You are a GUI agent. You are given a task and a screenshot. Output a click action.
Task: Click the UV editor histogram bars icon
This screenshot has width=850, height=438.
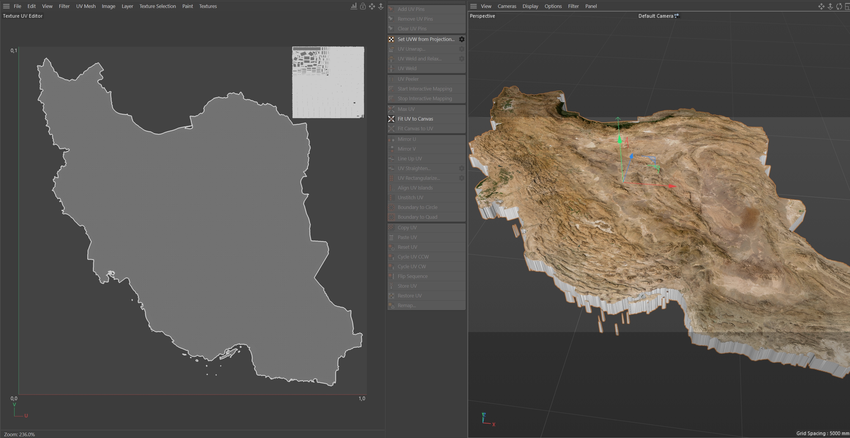[x=353, y=6]
